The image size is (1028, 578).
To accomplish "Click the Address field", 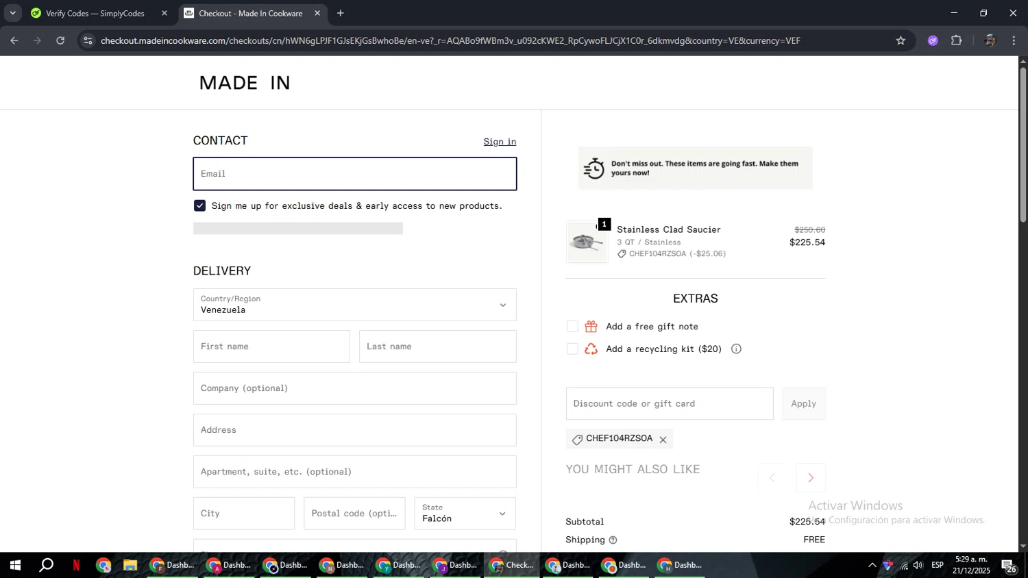I will click(x=355, y=430).
